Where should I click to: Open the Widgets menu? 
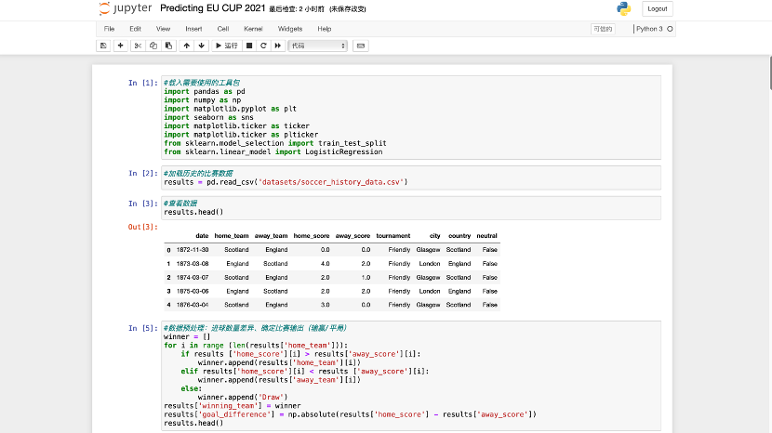tap(290, 29)
